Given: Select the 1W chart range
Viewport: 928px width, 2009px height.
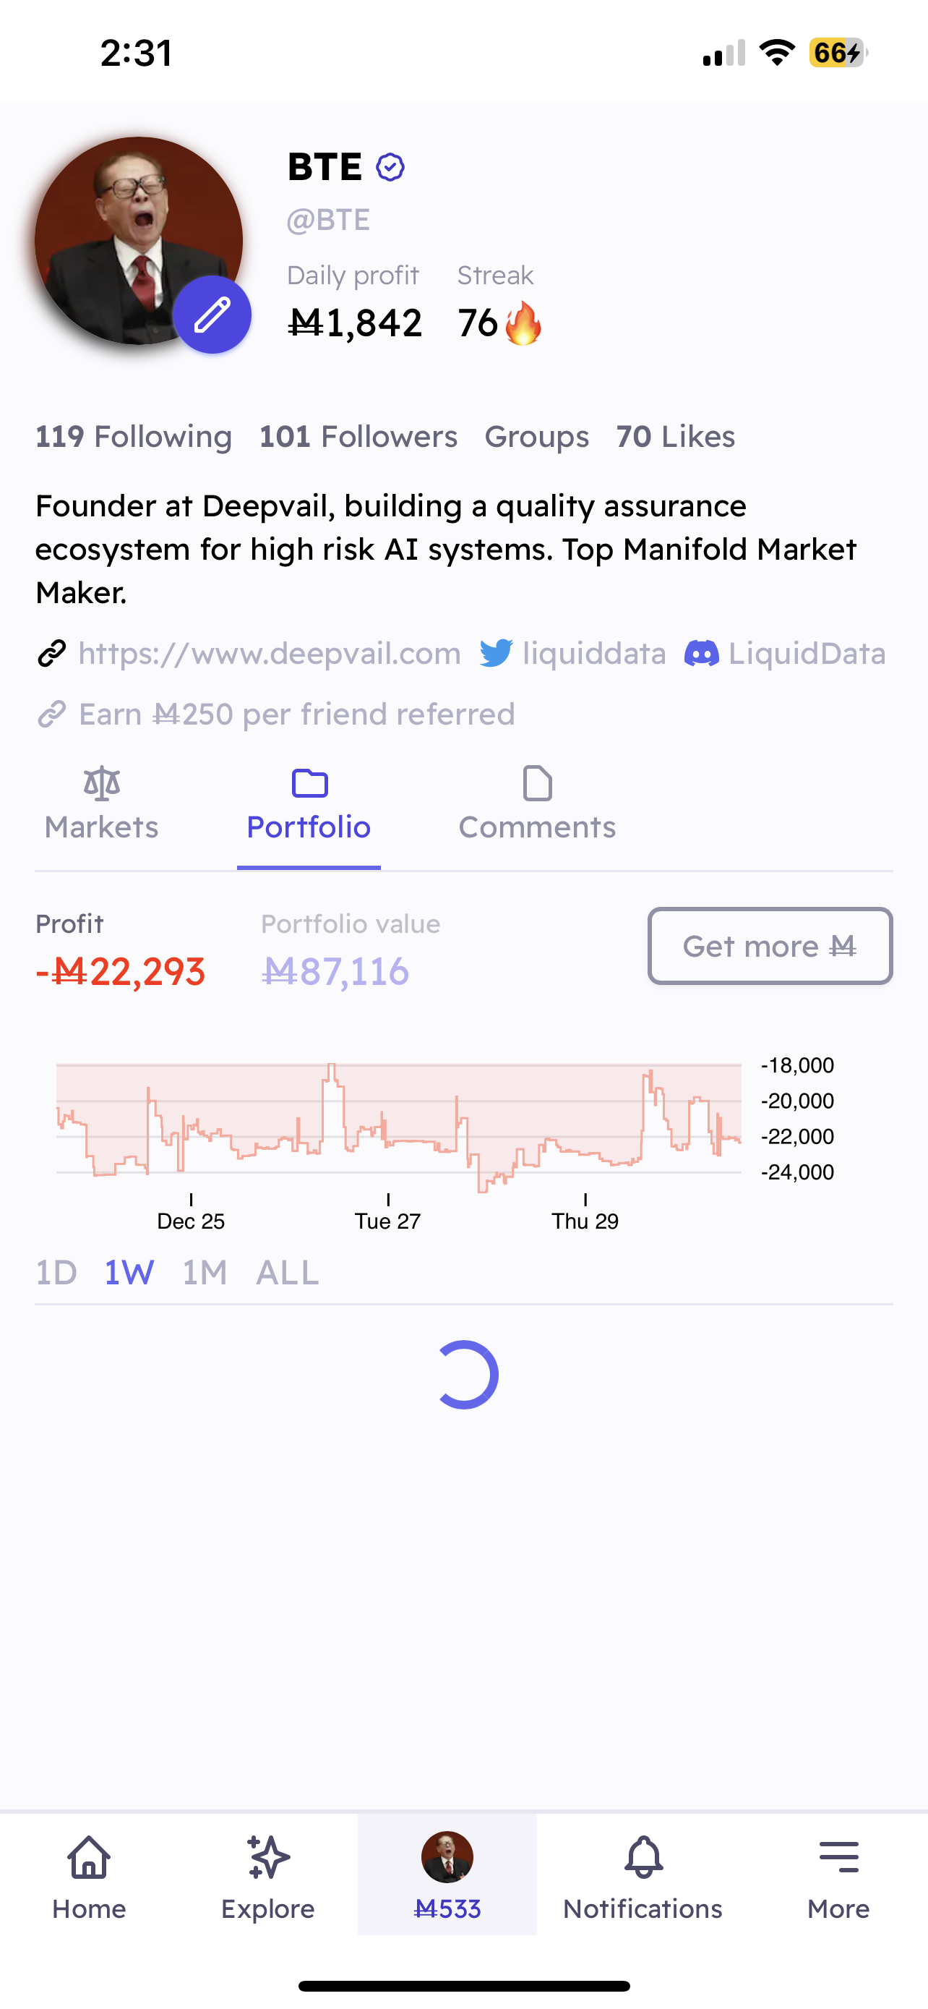Looking at the screenshot, I should 129,1272.
